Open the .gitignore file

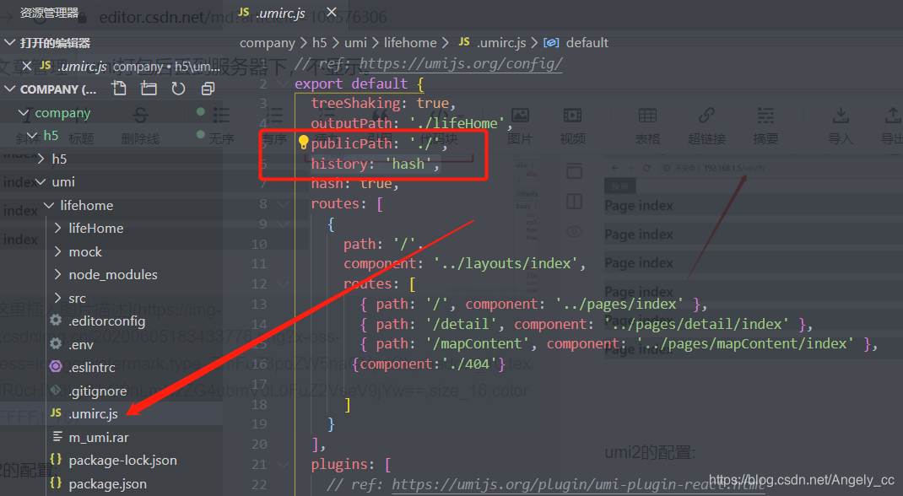point(98,391)
